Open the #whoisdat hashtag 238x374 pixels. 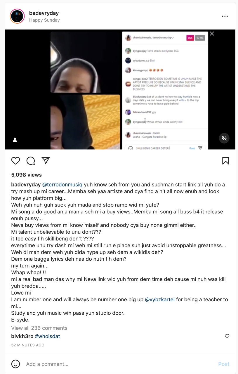[48, 336]
